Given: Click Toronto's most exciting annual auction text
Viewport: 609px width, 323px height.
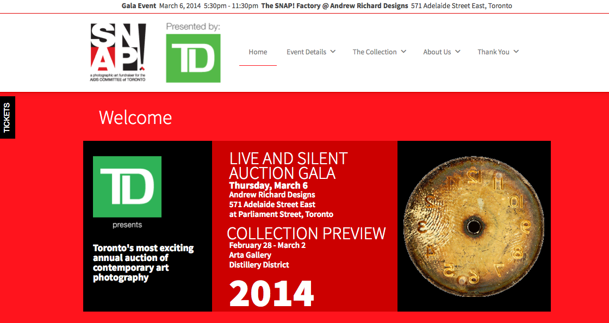Looking at the screenshot, I should point(144,263).
